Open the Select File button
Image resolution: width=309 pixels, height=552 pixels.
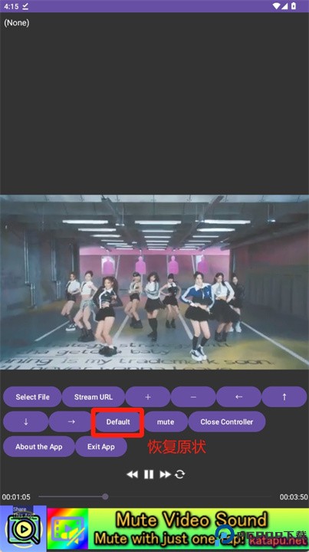point(32,397)
